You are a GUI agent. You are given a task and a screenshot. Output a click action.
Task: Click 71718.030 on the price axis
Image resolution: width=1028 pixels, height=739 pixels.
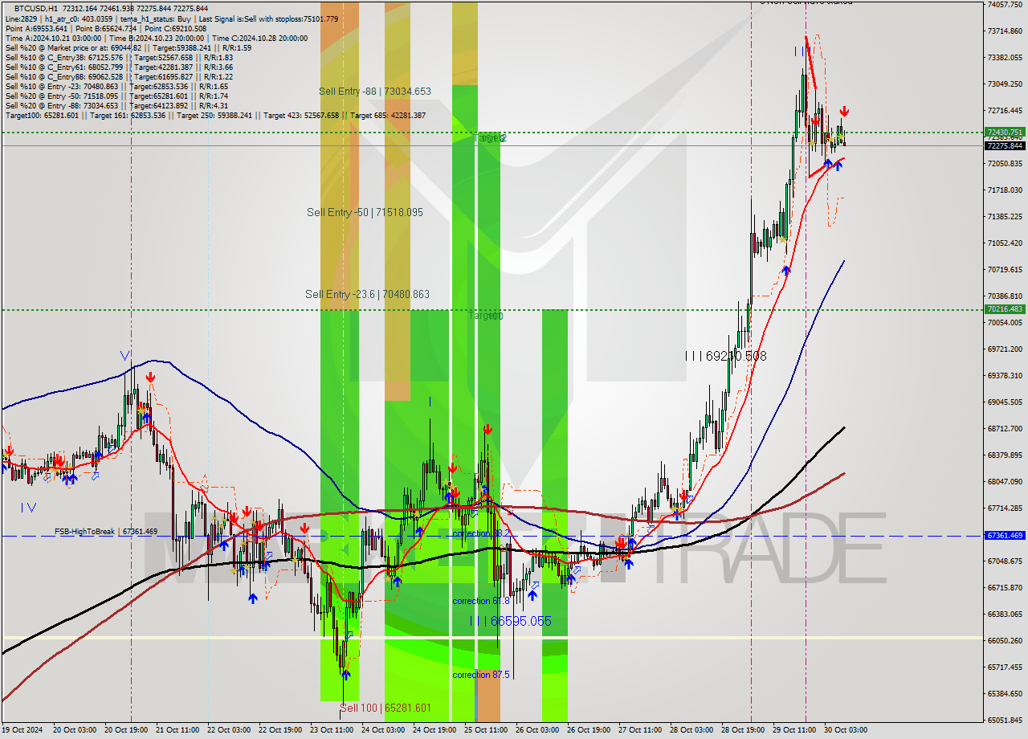(x=1005, y=190)
